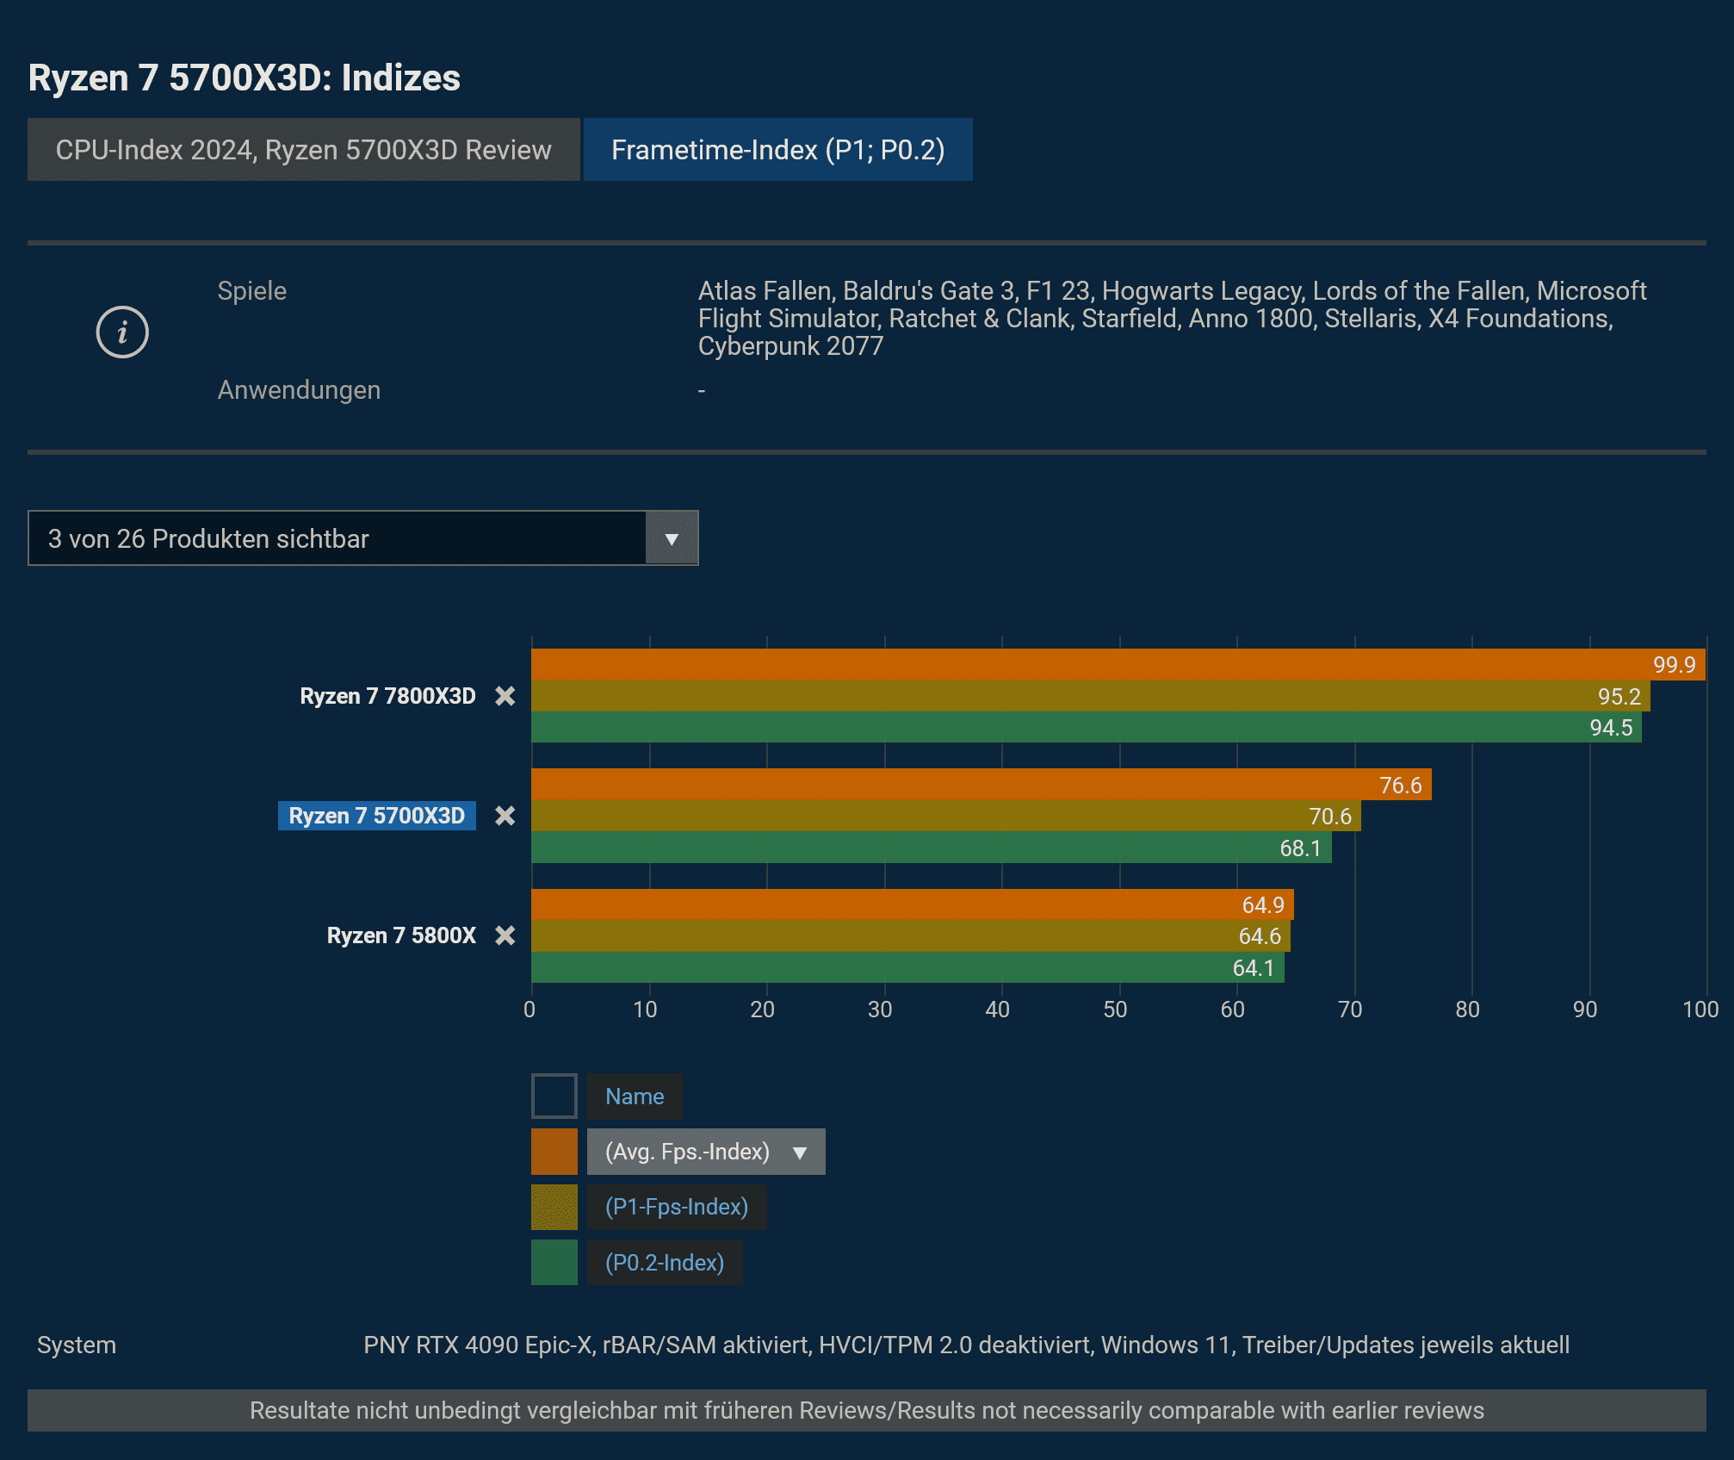Remove Ryzen 7 5800X with its X icon
The image size is (1734, 1460).
point(505,935)
